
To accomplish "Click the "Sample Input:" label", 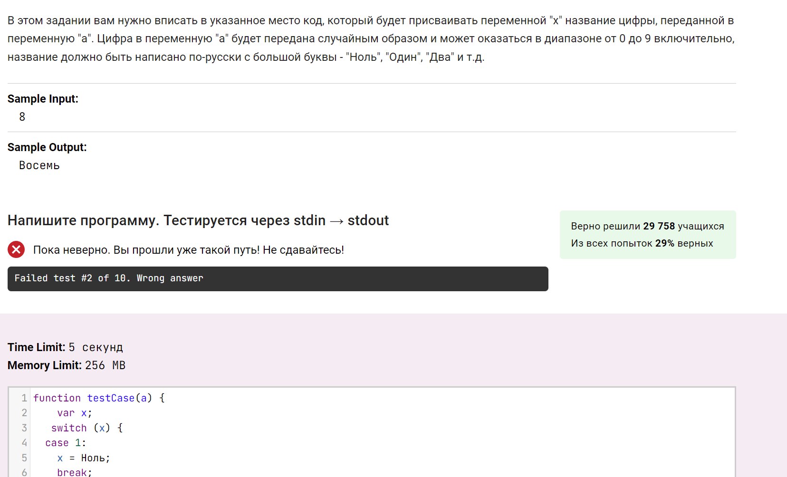I will click(43, 99).
